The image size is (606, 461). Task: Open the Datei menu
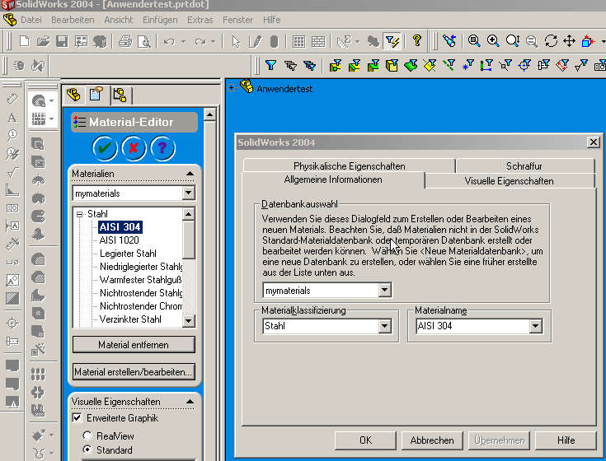[31, 20]
